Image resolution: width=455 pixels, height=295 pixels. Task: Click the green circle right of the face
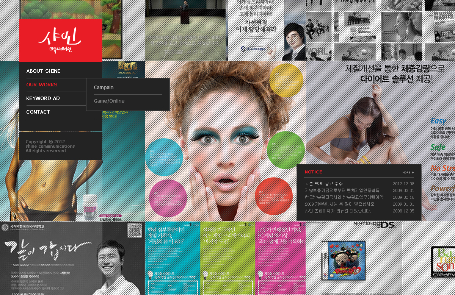coord(286,150)
